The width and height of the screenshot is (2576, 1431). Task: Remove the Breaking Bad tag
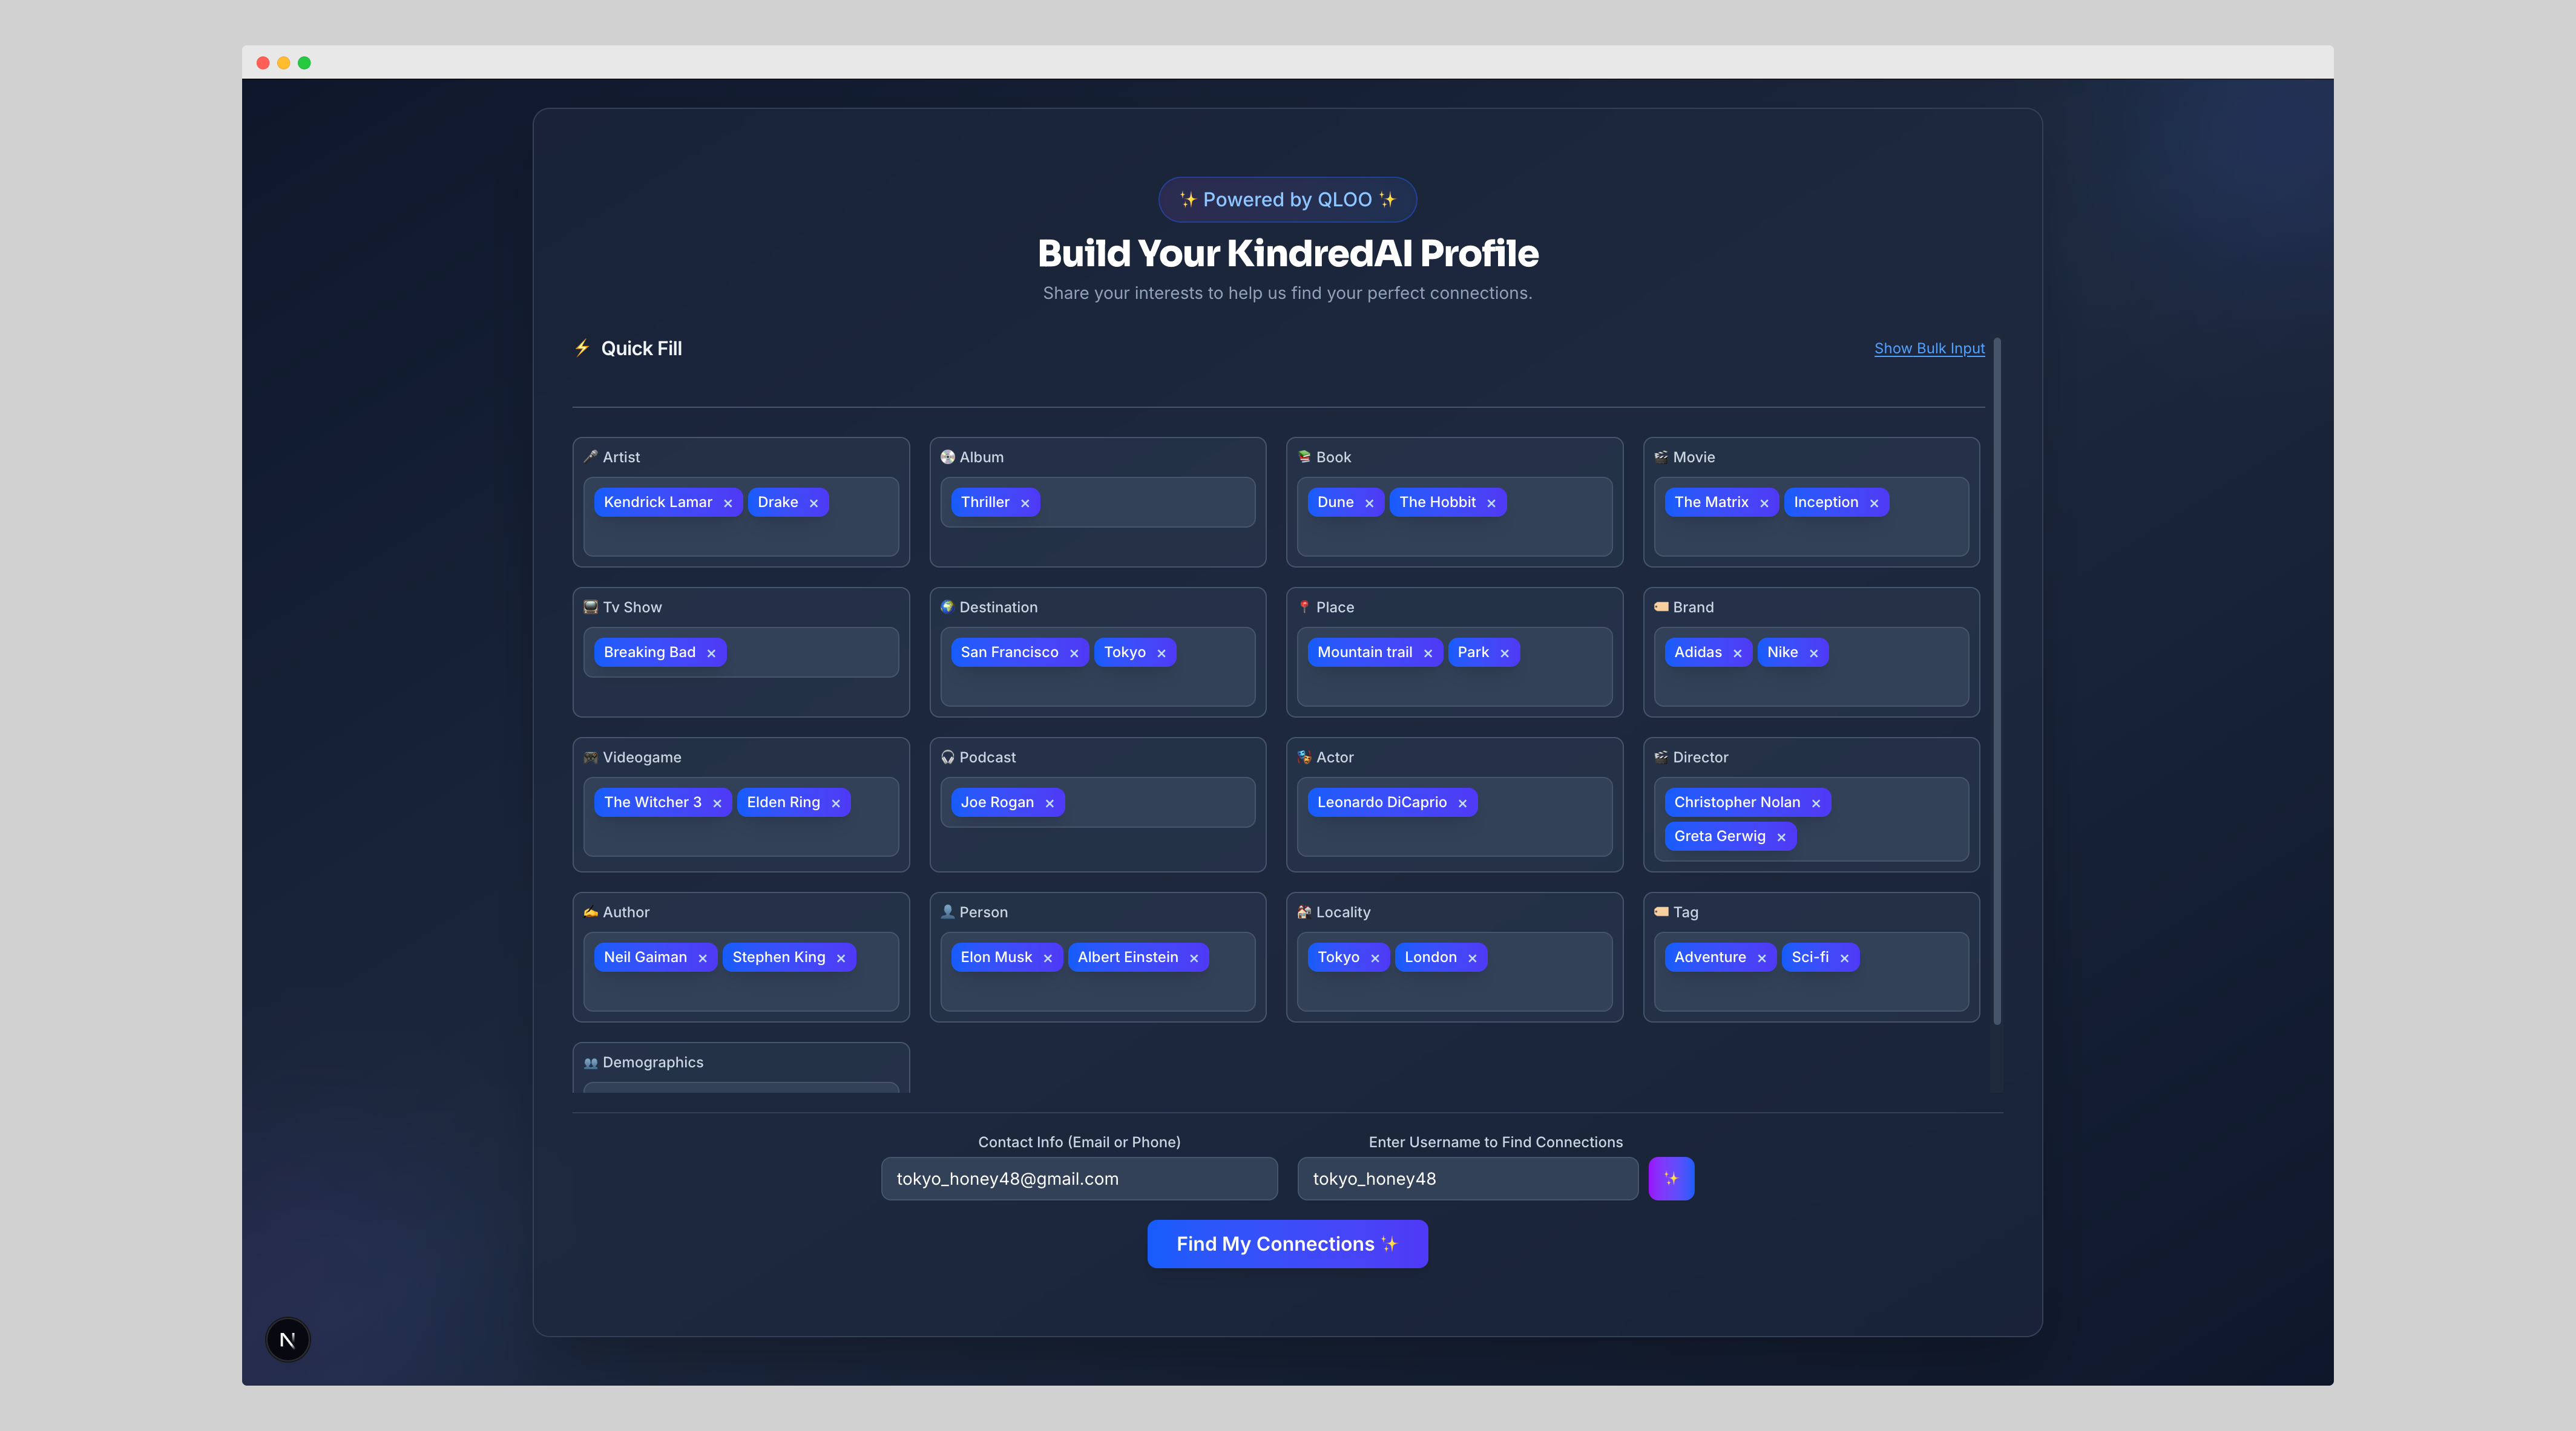[x=711, y=653]
